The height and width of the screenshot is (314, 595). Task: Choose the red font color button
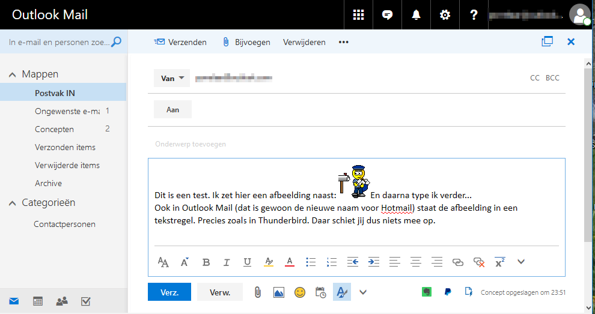289,262
